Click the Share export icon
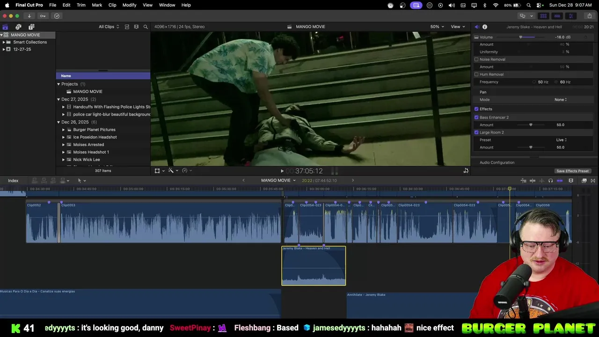 point(589,16)
